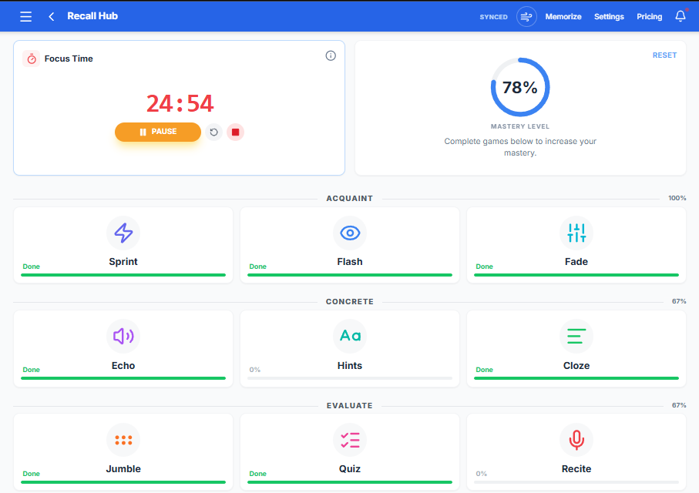
Task: Click the Quiz checklist icon
Action: pyautogui.click(x=350, y=440)
